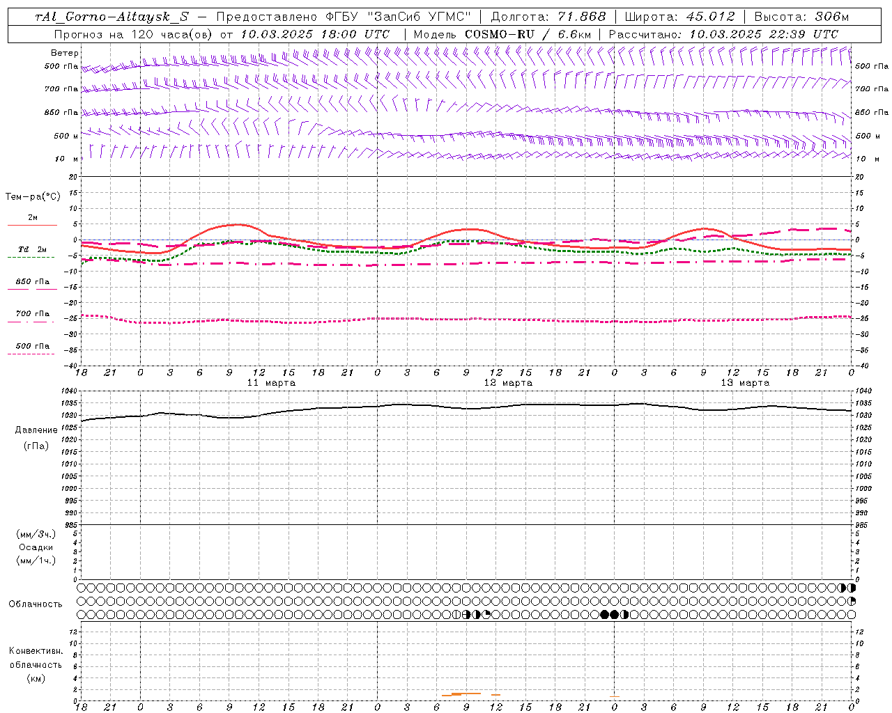892x713 pixels.
Task: Click the (км) unit label of convective cloudiness
Action: 36,678
